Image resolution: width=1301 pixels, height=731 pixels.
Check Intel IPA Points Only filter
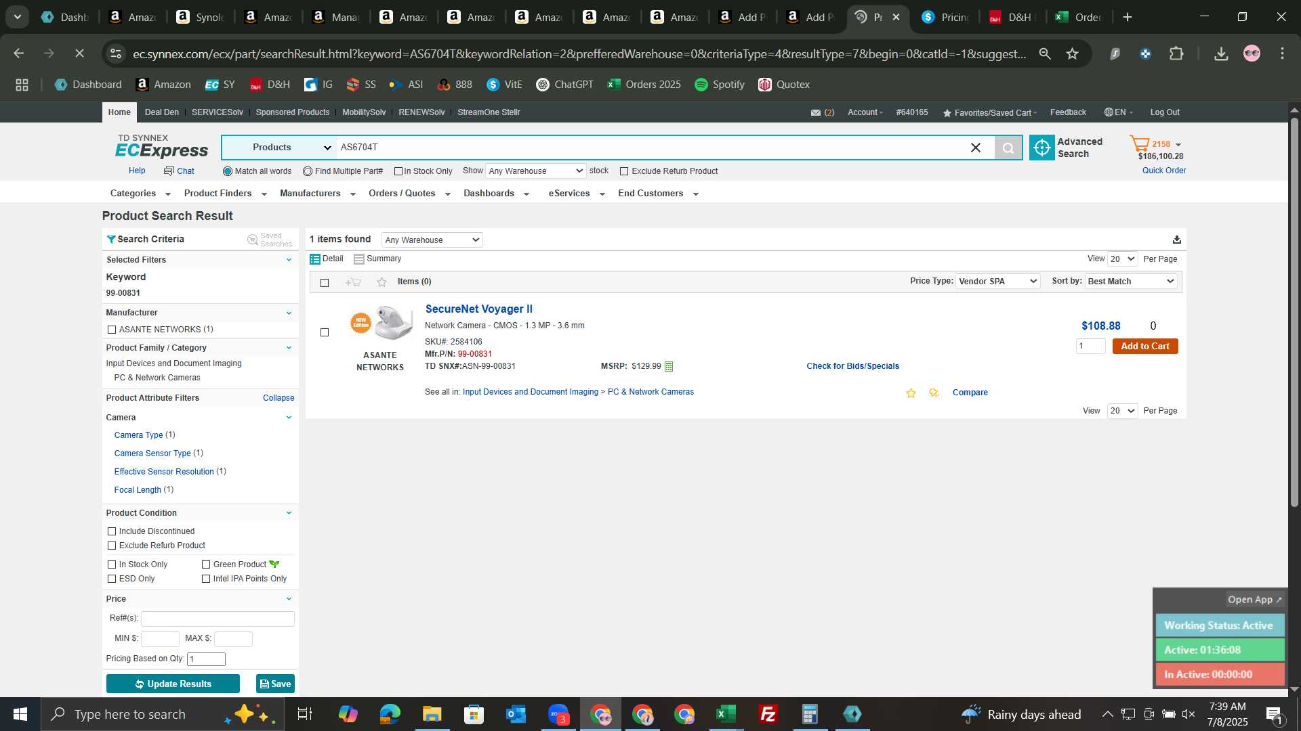tap(206, 579)
